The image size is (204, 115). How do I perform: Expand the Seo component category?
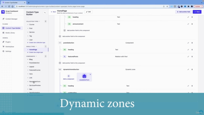[x=31, y=89]
